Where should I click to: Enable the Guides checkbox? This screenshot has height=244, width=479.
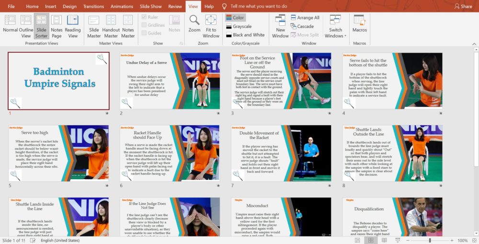coord(144,33)
